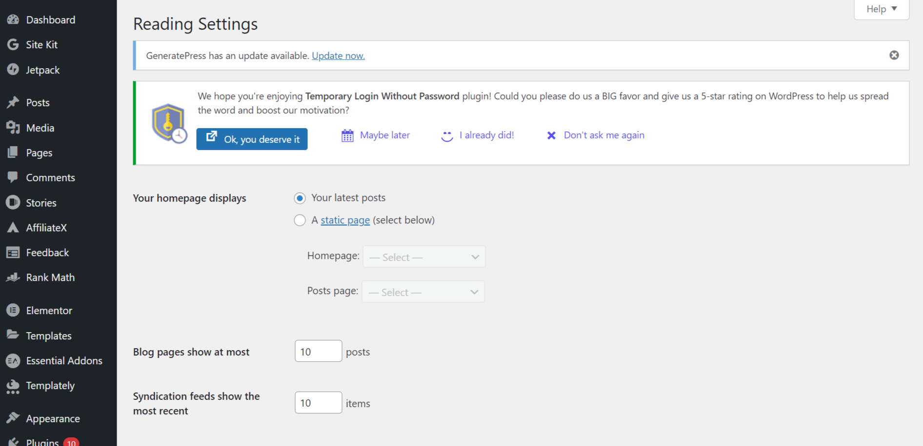Click the I already did link
The height and width of the screenshot is (446, 923).
click(x=487, y=135)
